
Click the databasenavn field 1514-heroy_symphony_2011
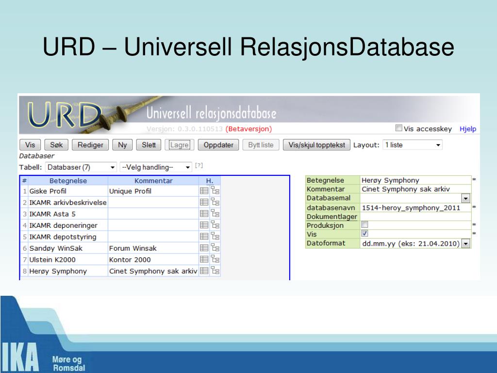pos(415,208)
